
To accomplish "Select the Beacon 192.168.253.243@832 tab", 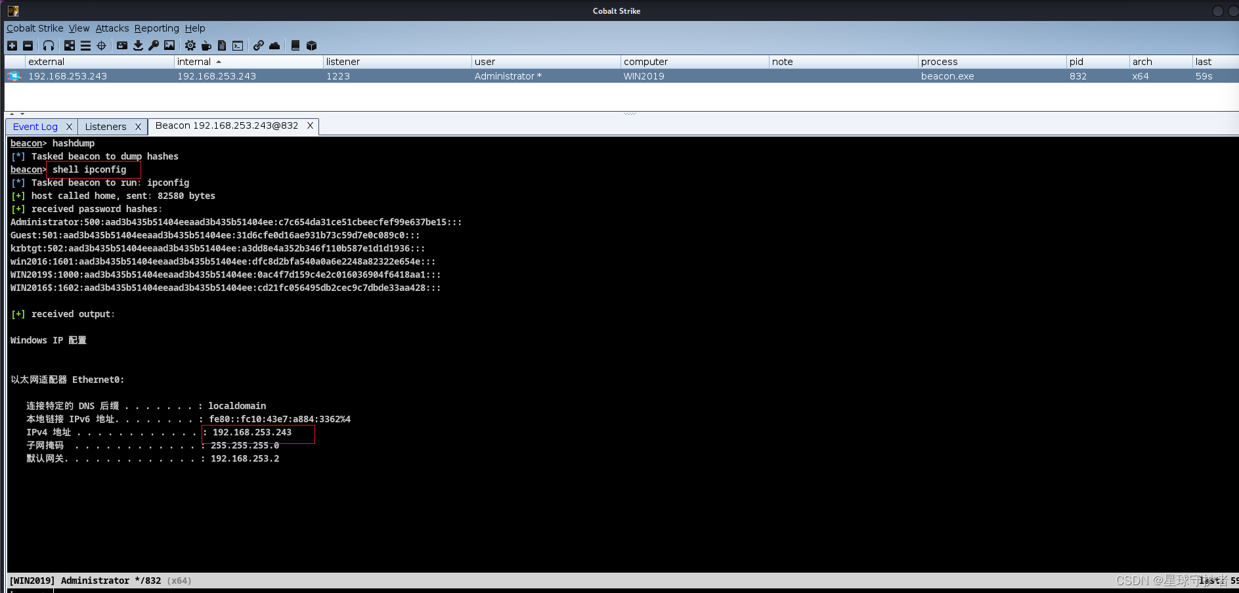I will 227,125.
